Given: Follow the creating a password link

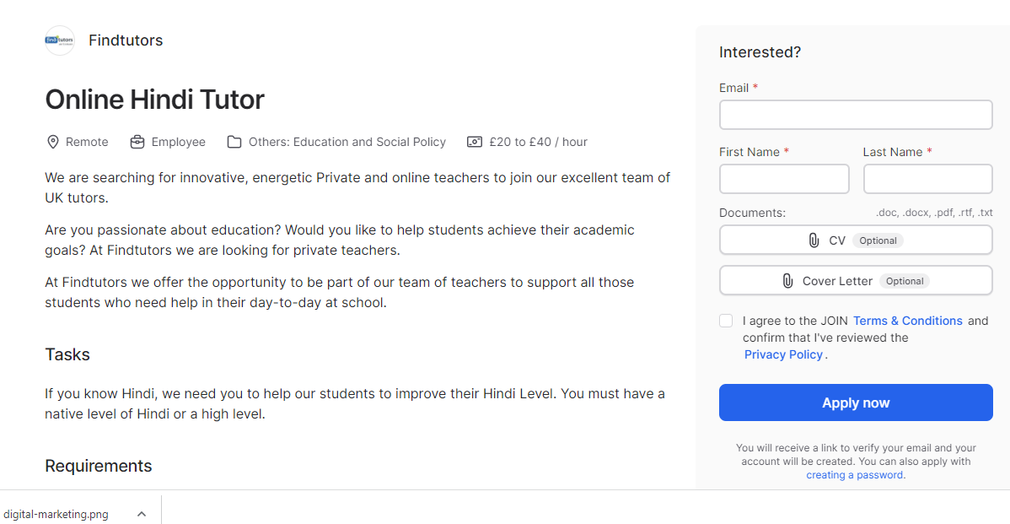Looking at the screenshot, I should 855,475.
